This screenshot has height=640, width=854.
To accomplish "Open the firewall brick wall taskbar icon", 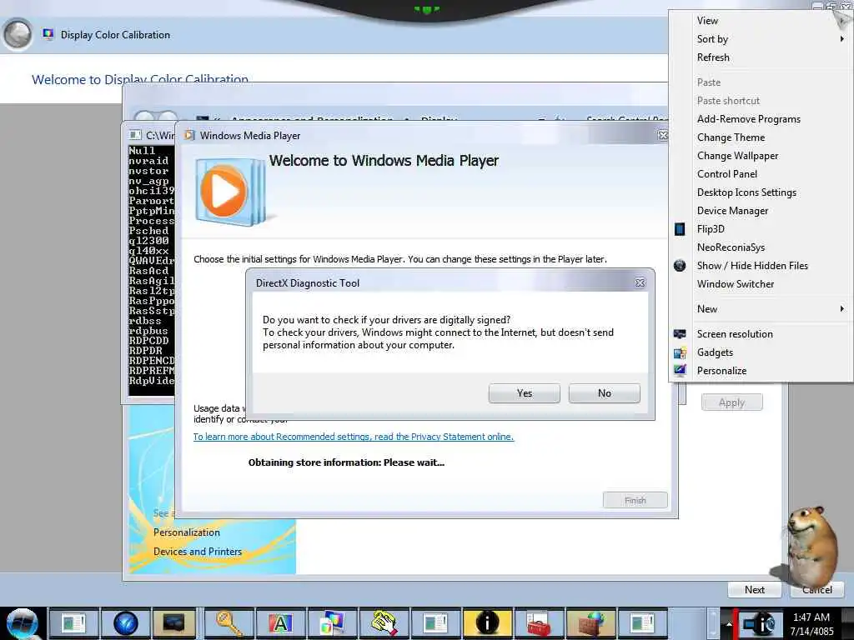I will (590, 622).
